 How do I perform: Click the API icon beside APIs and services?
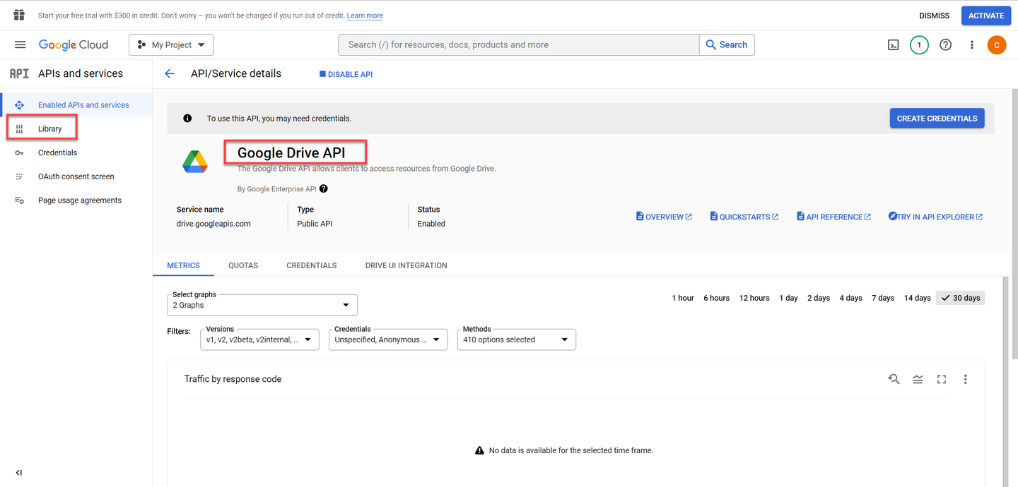point(19,73)
